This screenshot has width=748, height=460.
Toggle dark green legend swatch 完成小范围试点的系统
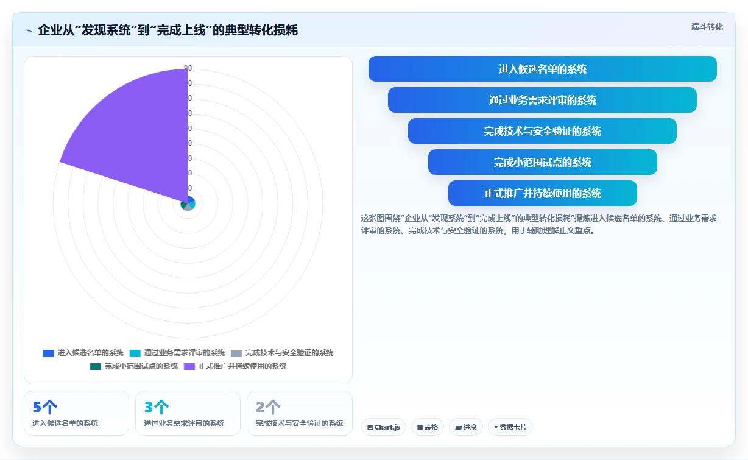click(96, 366)
